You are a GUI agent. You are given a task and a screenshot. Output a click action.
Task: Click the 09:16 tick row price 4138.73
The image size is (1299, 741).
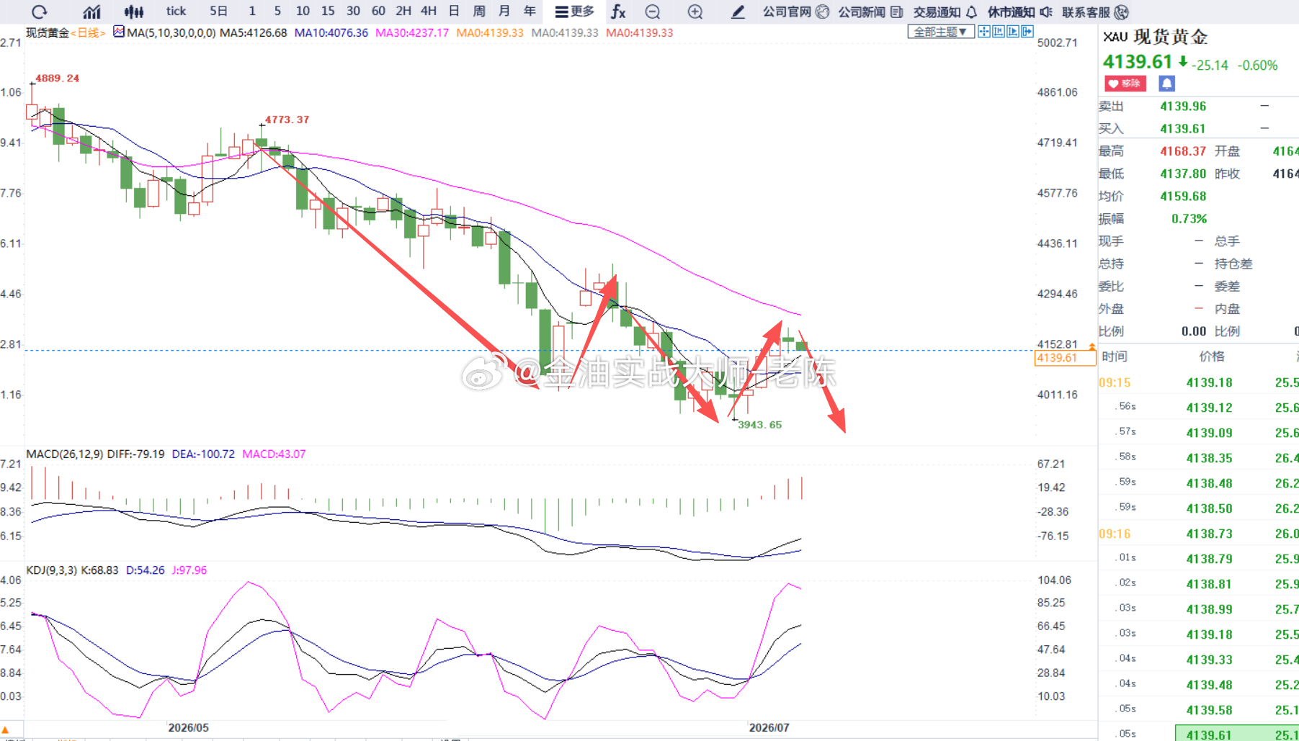(x=1210, y=534)
